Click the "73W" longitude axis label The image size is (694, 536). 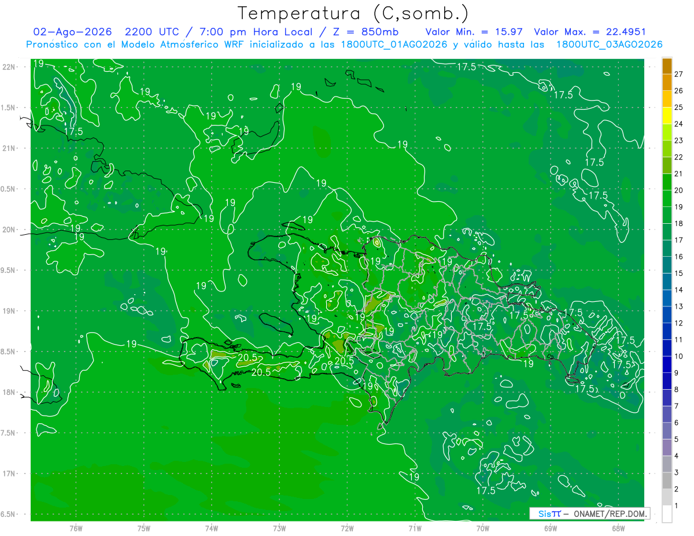coord(279,528)
